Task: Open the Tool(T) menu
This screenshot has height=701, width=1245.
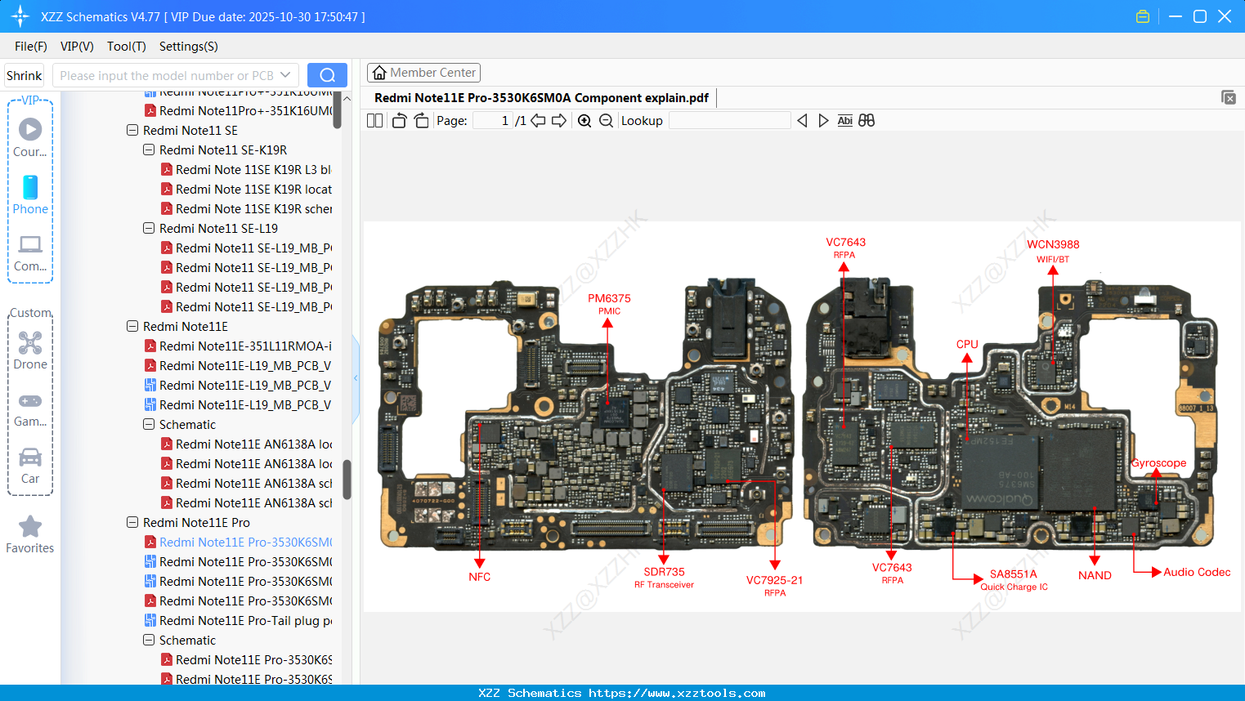Action: [126, 47]
